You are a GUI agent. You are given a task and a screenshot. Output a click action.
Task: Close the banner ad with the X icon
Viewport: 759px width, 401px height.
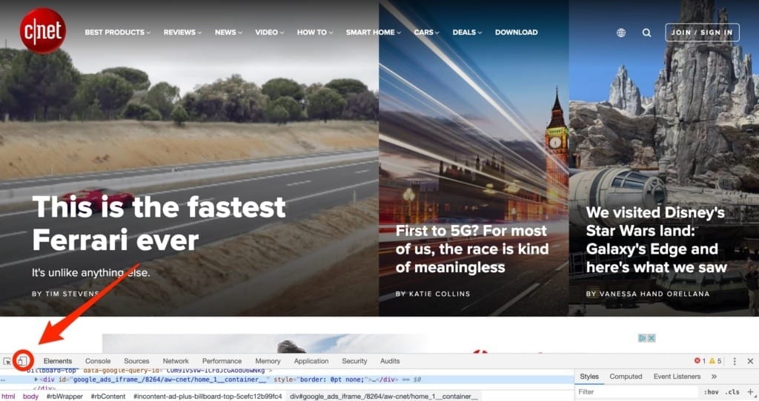pos(652,338)
